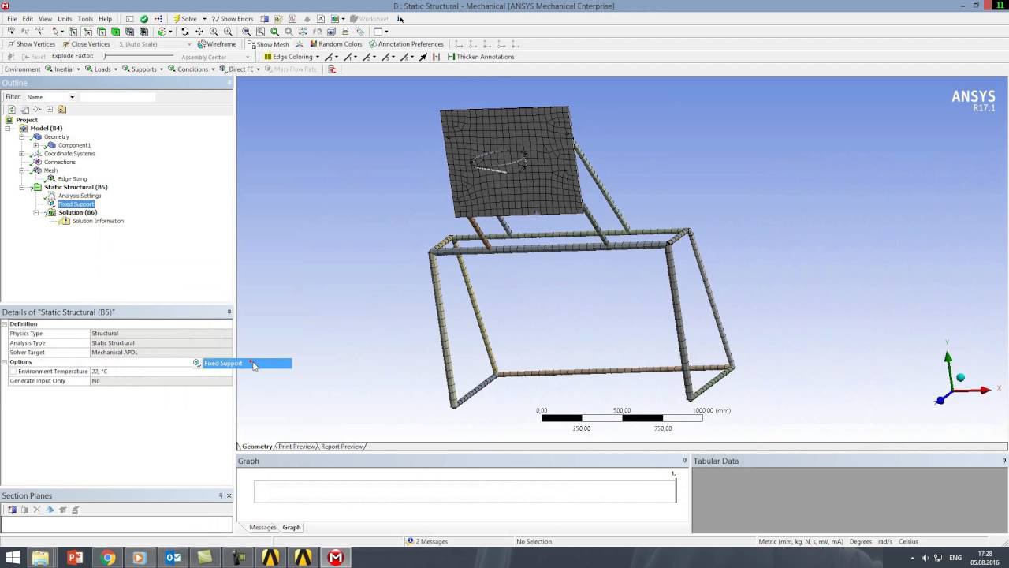Open the Direct FE dropdown menu
1009x568 pixels.
(x=240, y=69)
